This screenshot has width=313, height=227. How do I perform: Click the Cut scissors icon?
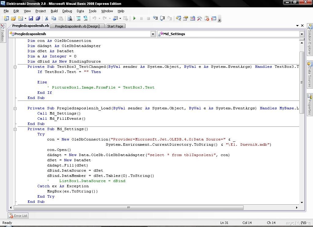click(x=46, y=18)
